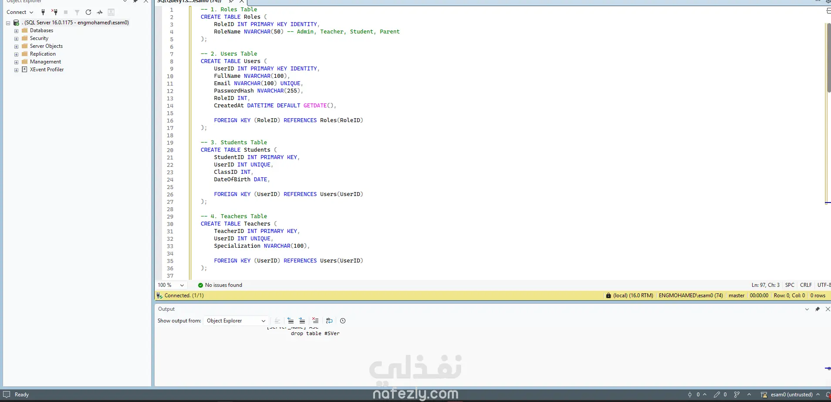This screenshot has width=831, height=402.
Task: Select the Security folder tree item
Action: coord(39,38)
